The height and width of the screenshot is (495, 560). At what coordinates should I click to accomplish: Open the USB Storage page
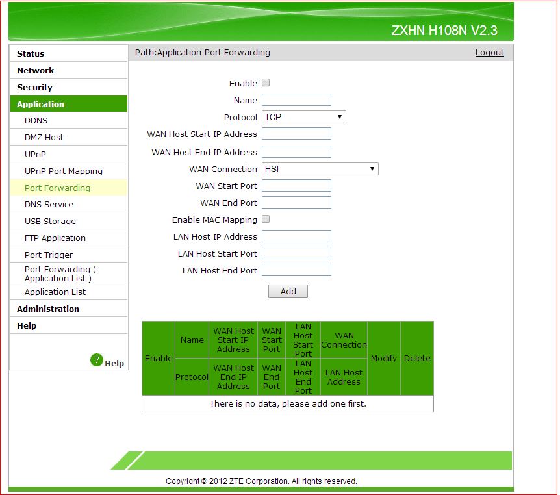point(69,221)
